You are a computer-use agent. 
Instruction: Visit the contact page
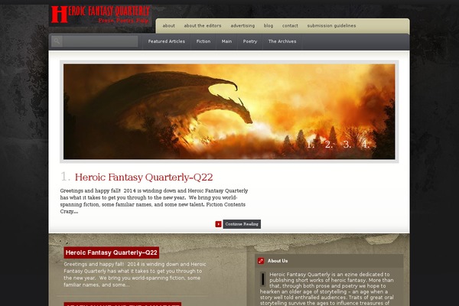(290, 26)
